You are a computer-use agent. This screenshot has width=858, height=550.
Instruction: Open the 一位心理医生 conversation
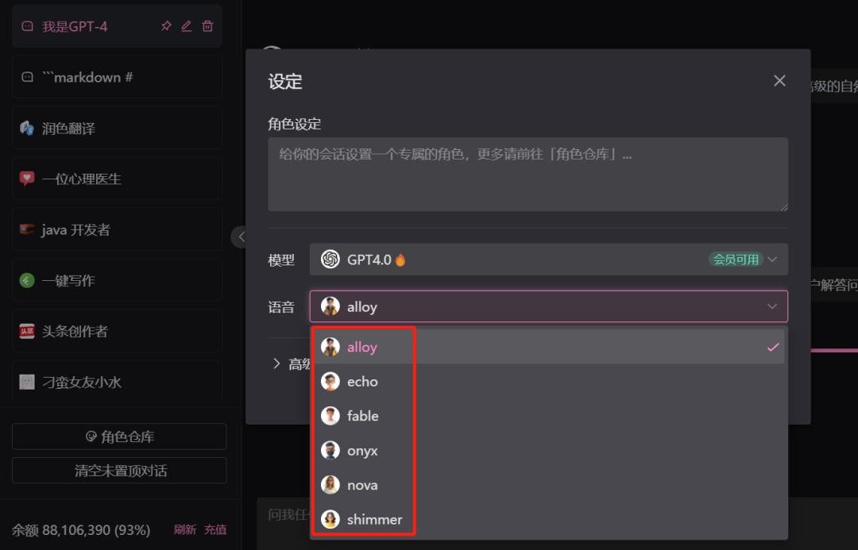(117, 179)
